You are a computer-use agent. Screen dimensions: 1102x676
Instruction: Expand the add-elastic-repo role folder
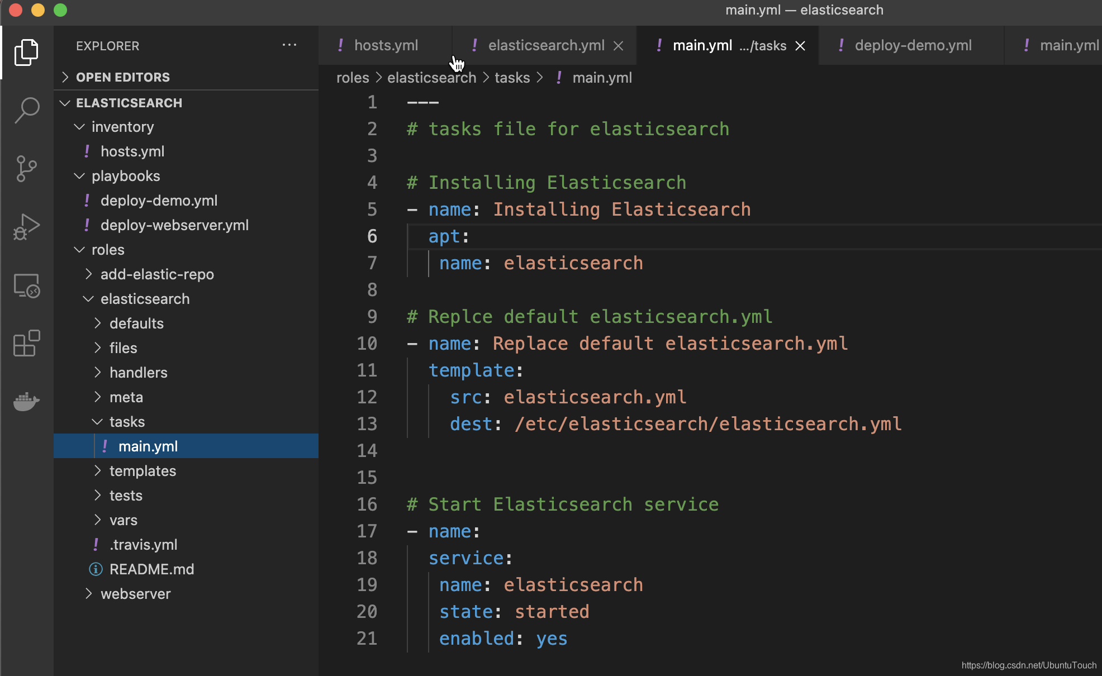(x=156, y=274)
